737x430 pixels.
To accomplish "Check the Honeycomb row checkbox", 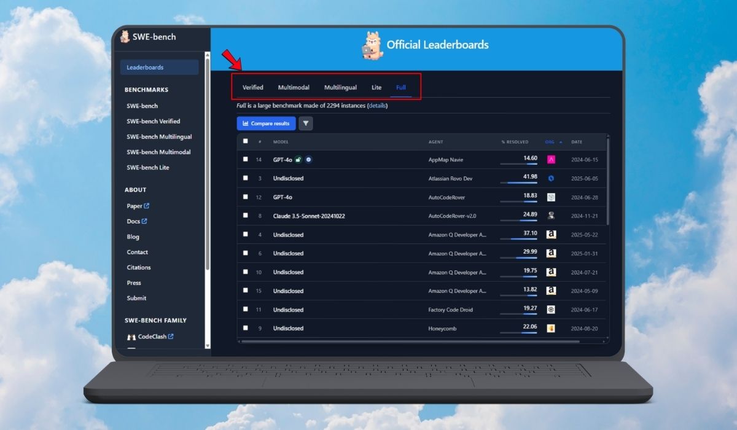I will point(246,328).
